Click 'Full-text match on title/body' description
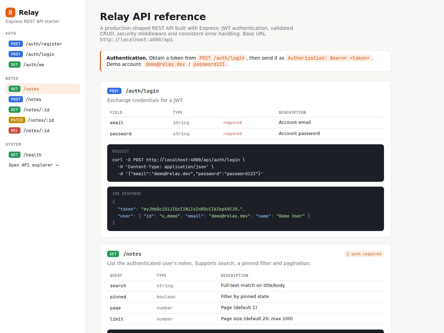 pyautogui.click(x=253, y=285)
